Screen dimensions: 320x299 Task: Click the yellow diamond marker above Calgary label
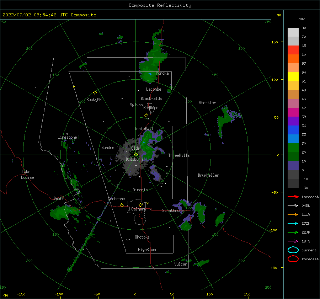(x=140, y=205)
